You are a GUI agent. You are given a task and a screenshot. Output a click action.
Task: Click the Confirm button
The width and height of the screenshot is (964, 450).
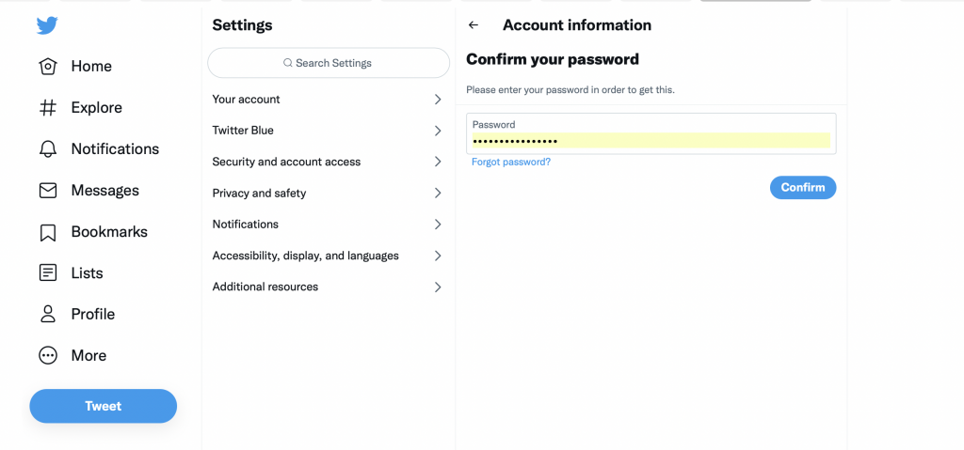click(803, 187)
